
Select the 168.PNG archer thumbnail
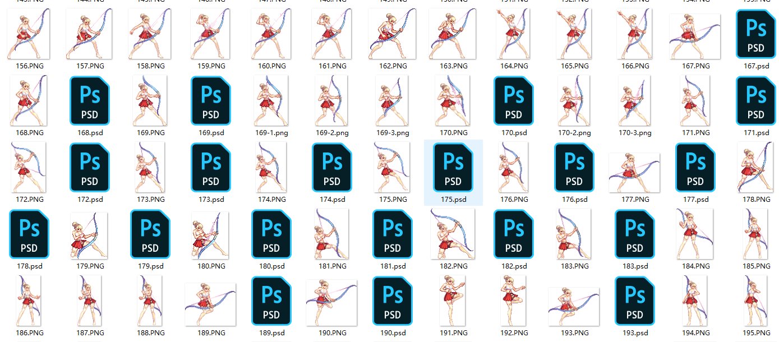[x=29, y=101]
